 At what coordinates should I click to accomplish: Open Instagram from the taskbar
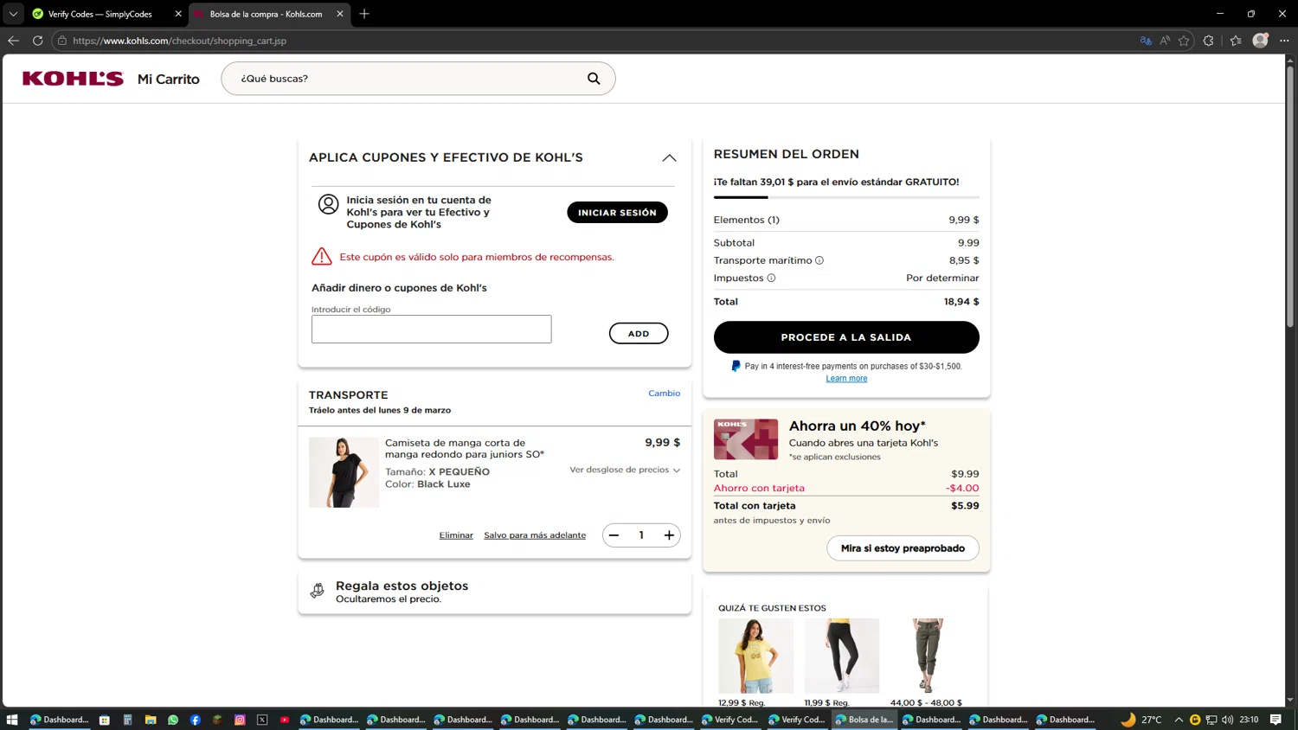[x=240, y=720]
